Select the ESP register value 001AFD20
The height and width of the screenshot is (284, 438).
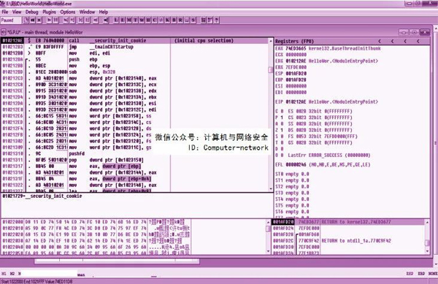coord(296,74)
